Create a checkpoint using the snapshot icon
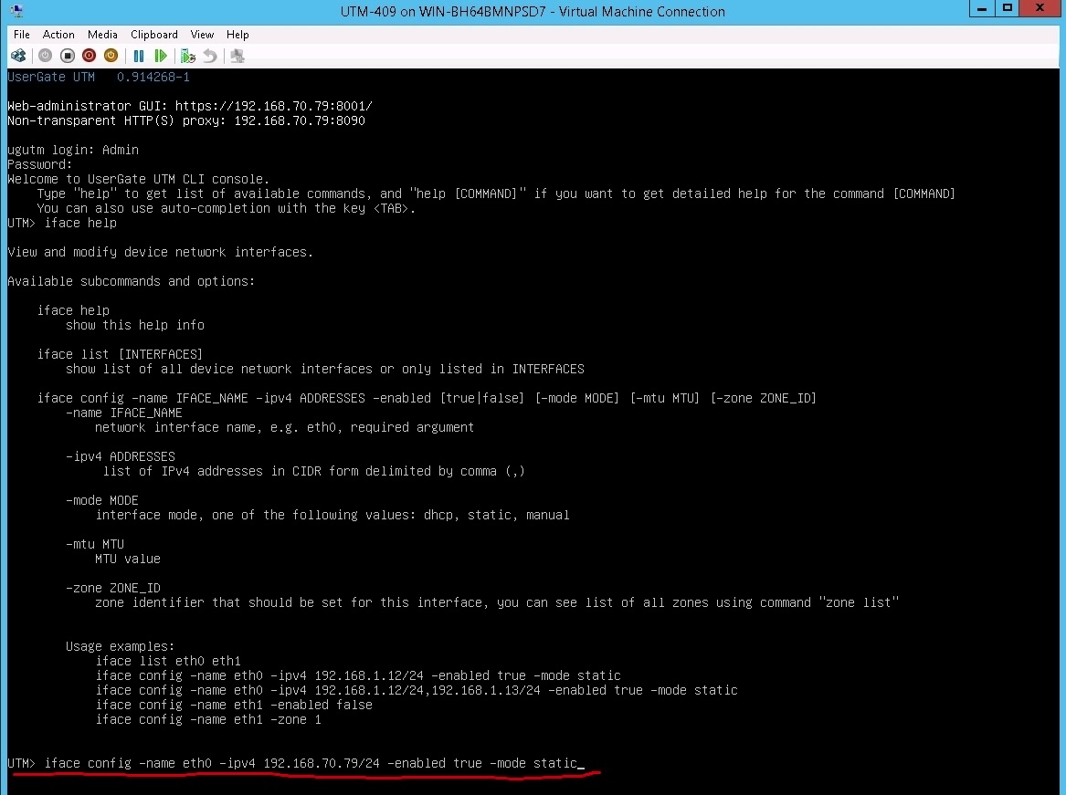This screenshot has height=795, width=1066. coord(188,56)
